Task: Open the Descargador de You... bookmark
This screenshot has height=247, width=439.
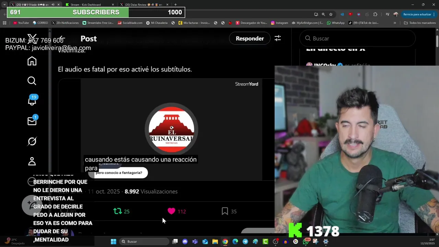Action: pos(251,23)
